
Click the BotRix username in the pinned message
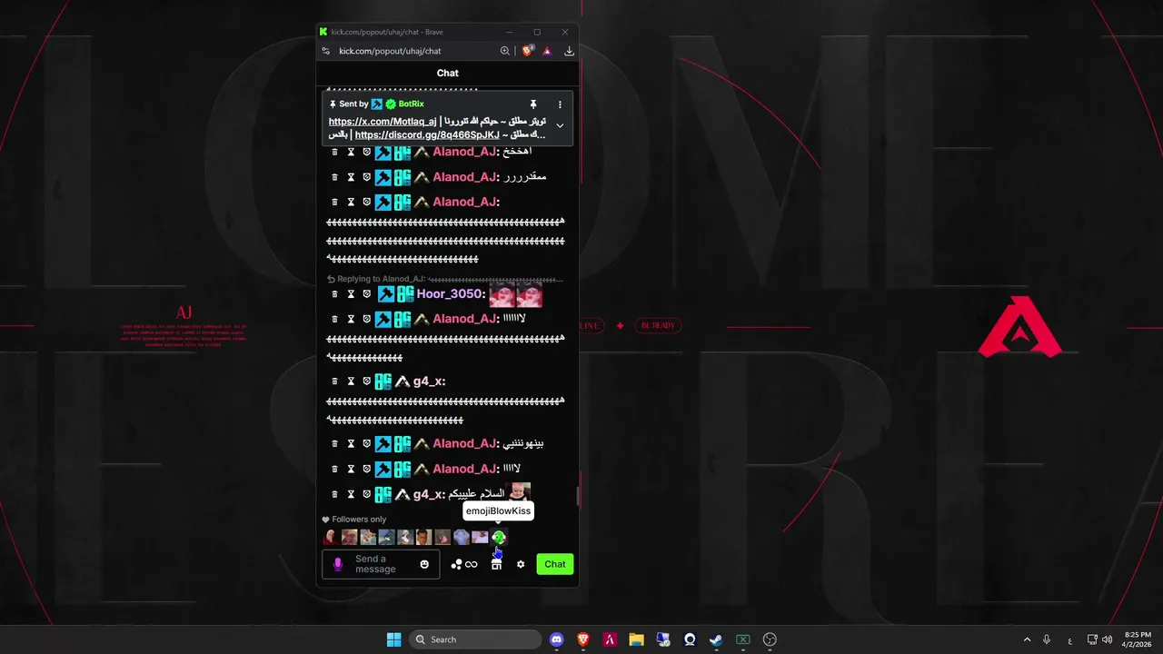tap(411, 104)
